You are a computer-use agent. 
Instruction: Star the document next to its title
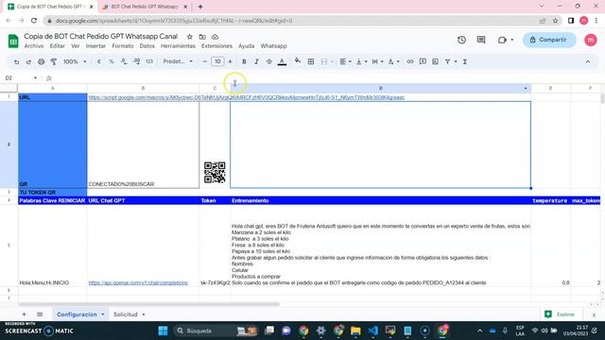(x=189, y=37)
